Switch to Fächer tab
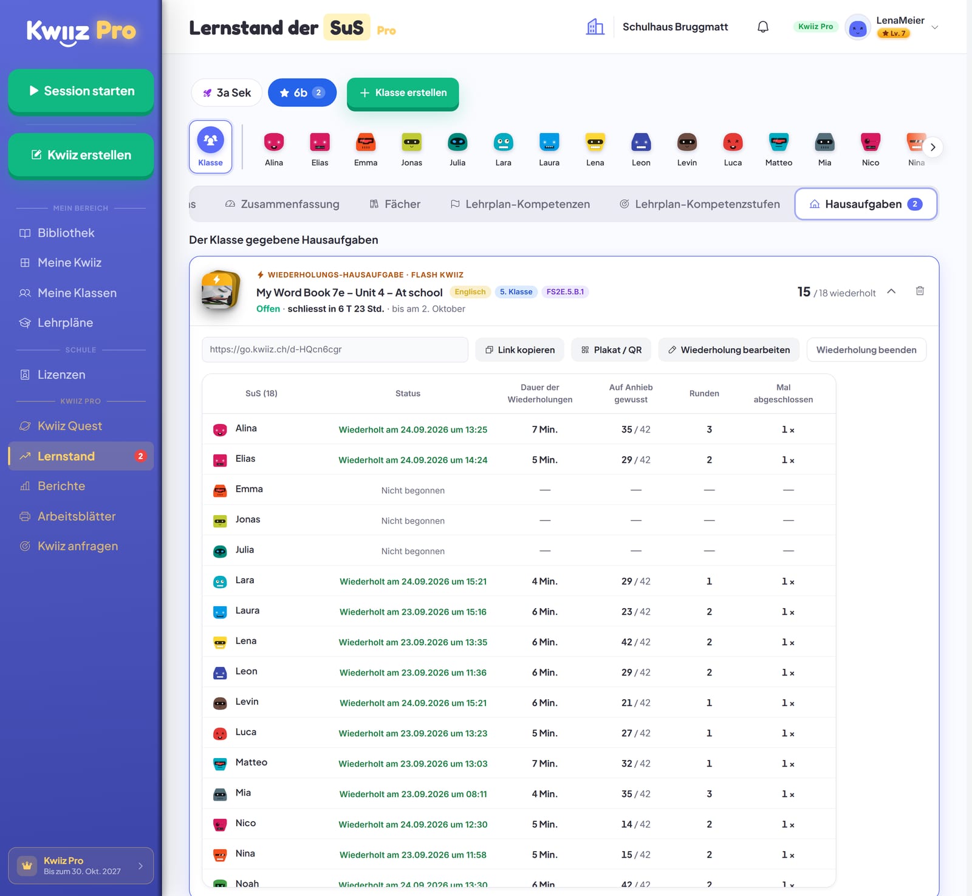 click(x=395, y=204)
